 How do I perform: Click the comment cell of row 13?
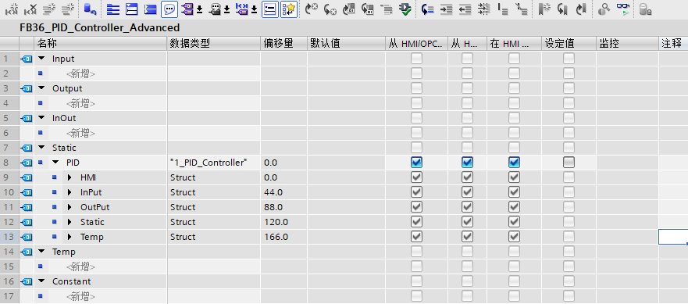(673, 237)
